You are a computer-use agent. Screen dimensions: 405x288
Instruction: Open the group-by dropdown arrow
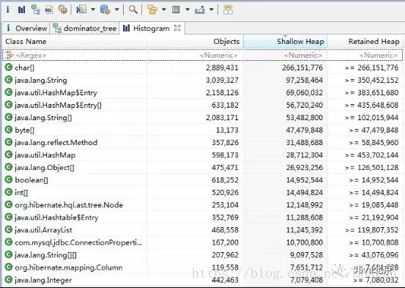164,10
